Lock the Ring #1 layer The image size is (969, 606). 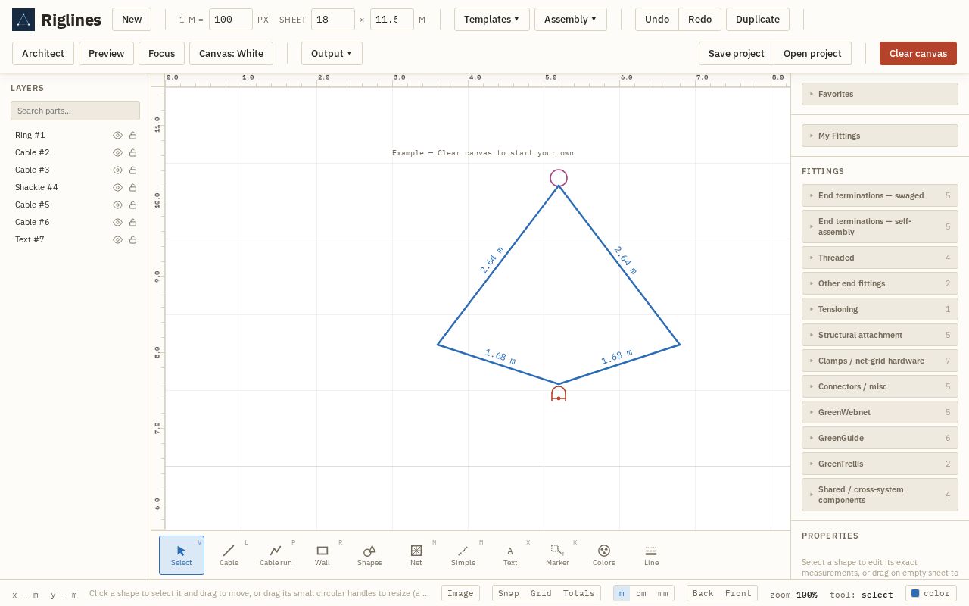(x=132, y=135)
